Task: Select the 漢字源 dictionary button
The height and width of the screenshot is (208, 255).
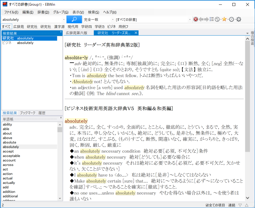Action: pyautogui.click(x=59, y=27)
